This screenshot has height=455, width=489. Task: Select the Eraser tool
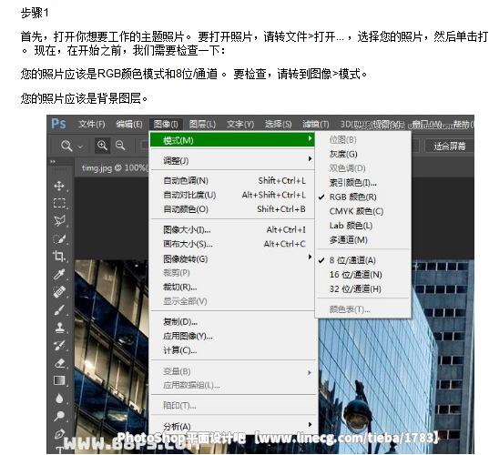click(59, 363)
